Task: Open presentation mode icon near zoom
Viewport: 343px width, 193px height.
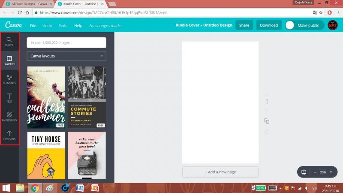Action: (x=304, y=172)
